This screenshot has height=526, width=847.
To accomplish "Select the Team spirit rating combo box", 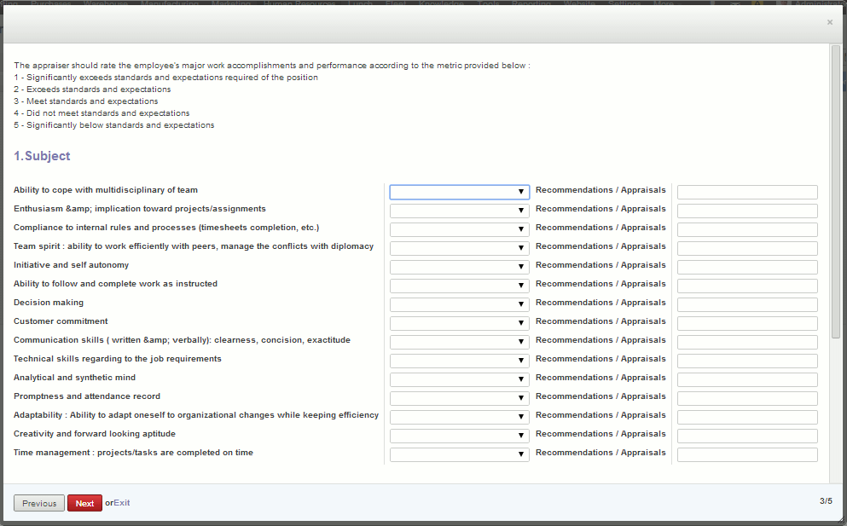I will point(459,248).
